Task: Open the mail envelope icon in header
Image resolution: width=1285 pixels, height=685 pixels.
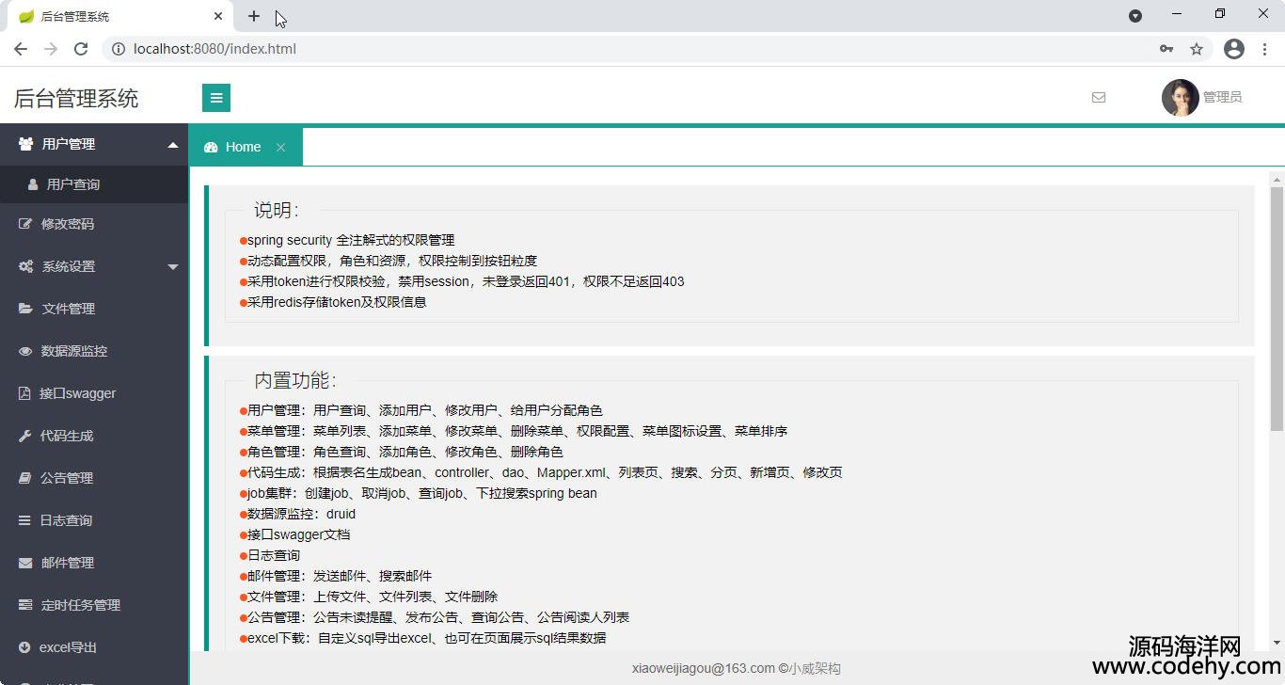Action: (1098, 97)
